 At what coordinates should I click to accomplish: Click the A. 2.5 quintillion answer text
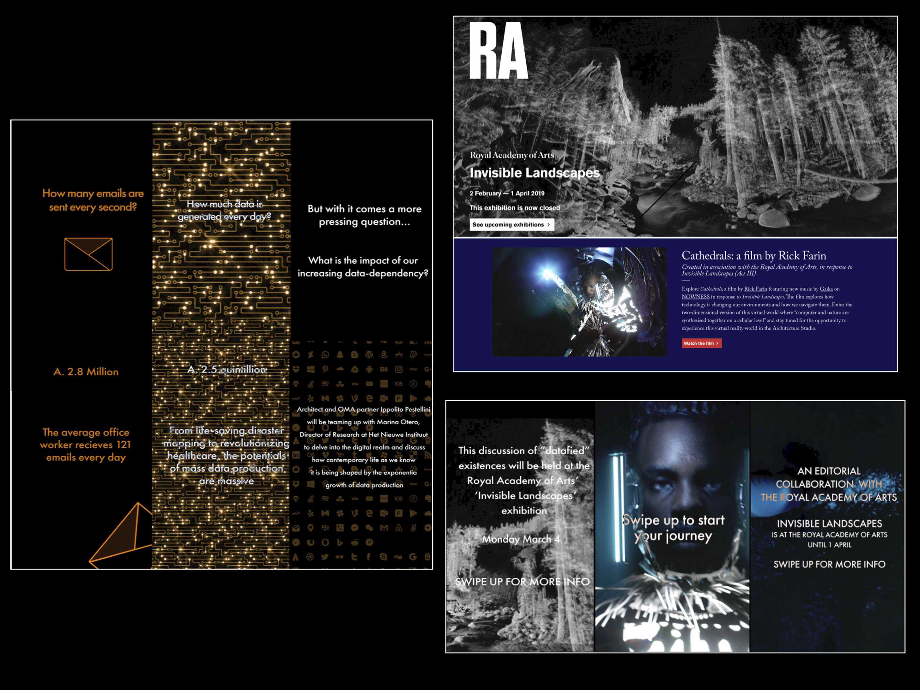[x=227, y=369]
